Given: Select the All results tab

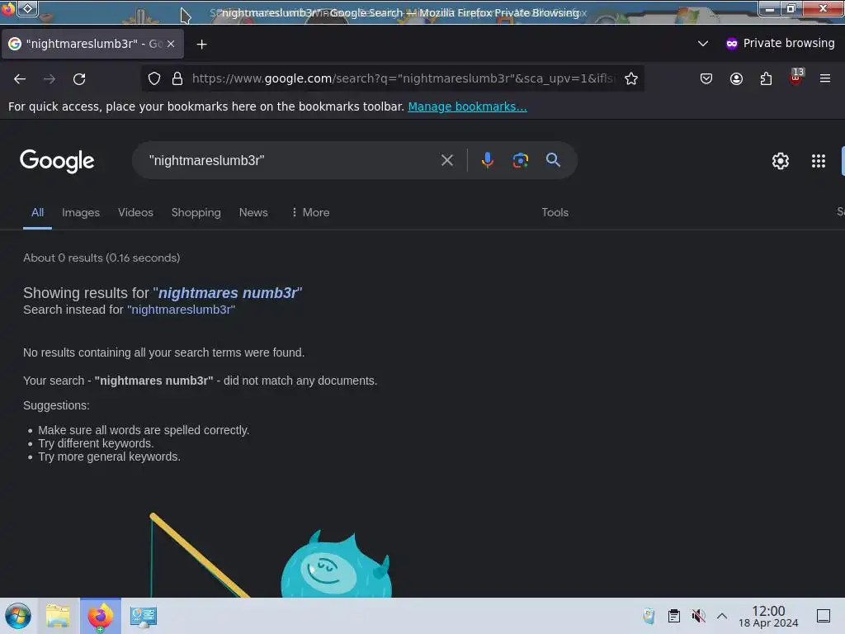Looking at the screenshot, I should (x=37, y=212).
